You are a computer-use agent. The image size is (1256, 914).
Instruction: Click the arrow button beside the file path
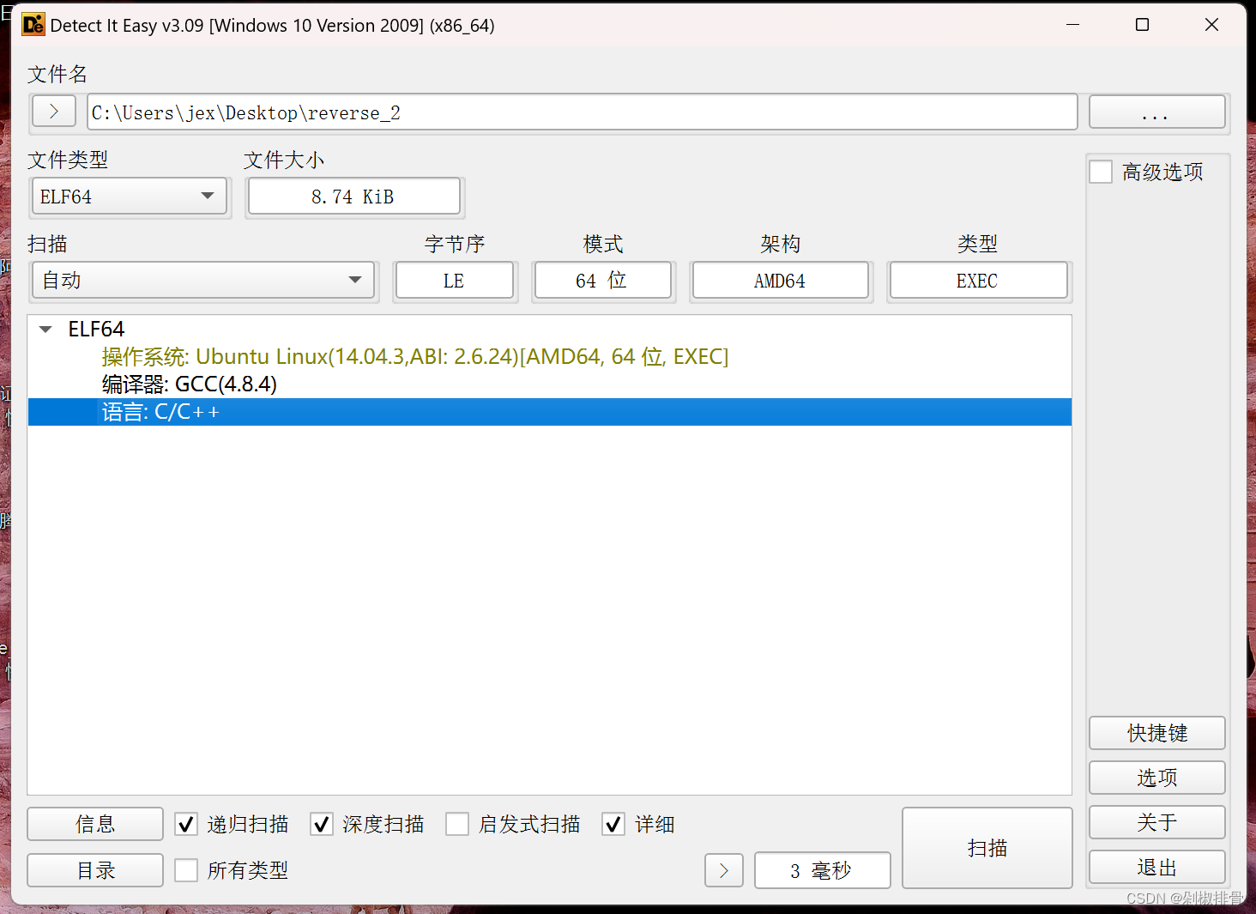pos(54,112)
